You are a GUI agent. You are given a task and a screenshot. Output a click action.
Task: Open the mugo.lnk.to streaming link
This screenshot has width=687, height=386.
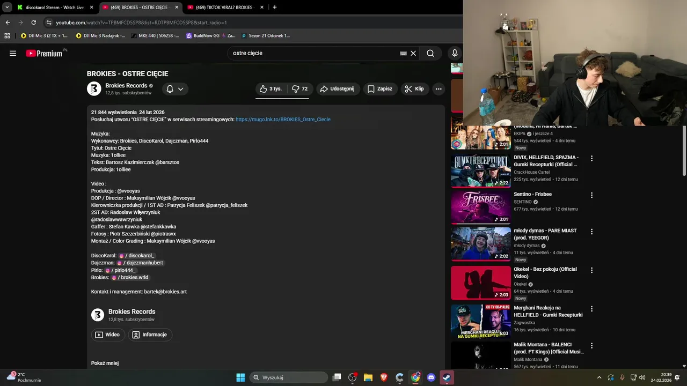click(283, 120)
